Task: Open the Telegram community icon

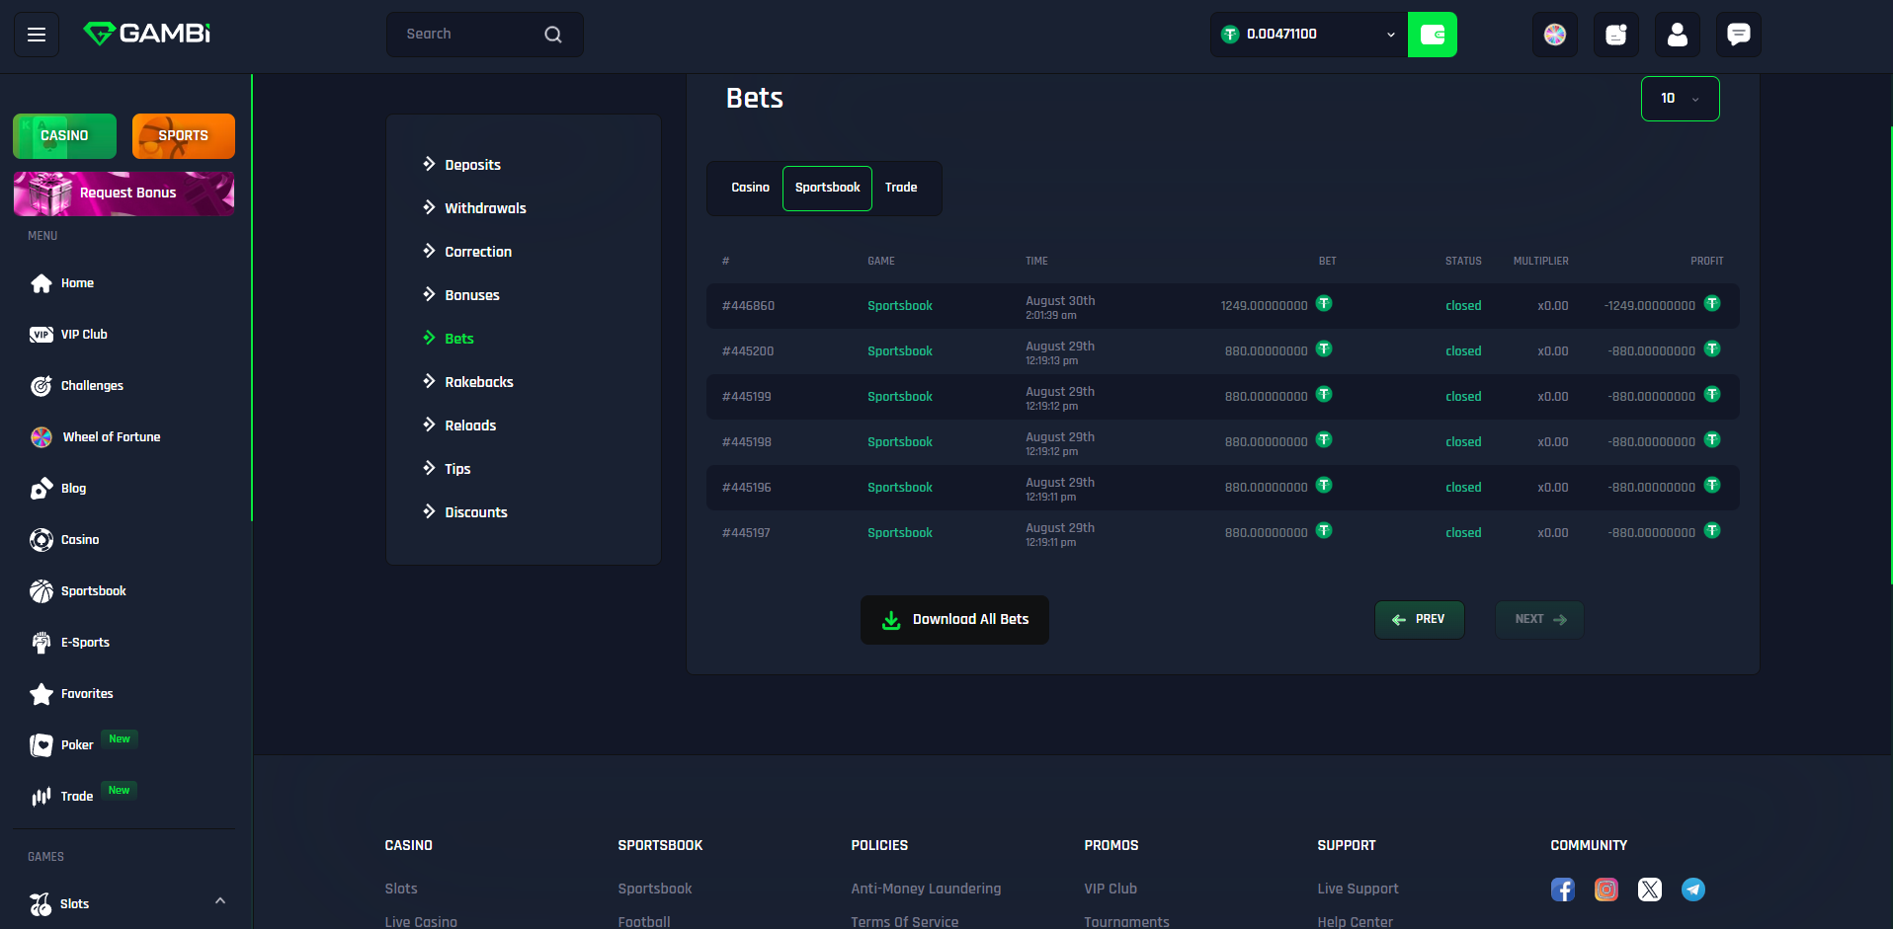Action: click(1693, 890)
